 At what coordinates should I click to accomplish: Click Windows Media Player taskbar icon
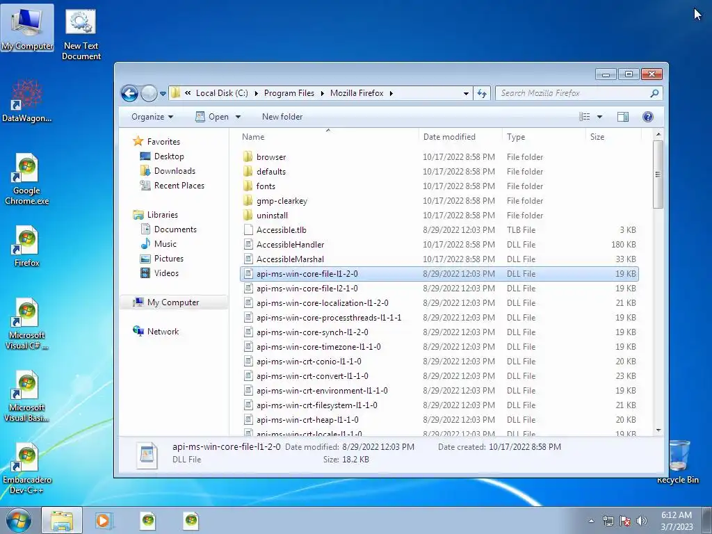click(x=104, y=520)
